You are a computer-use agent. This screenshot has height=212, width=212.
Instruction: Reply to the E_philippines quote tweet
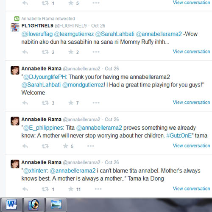25,146
